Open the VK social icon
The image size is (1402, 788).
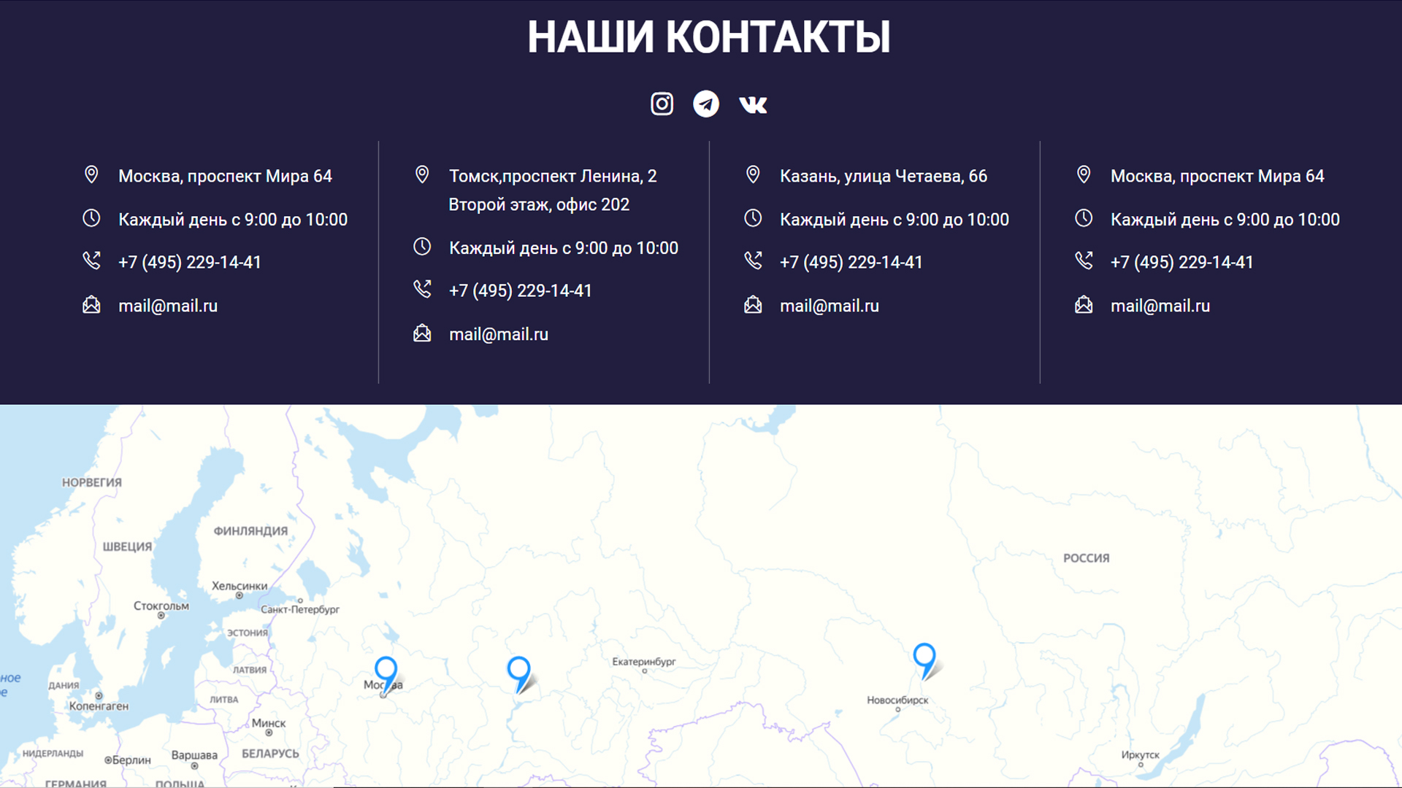(753, 104)
